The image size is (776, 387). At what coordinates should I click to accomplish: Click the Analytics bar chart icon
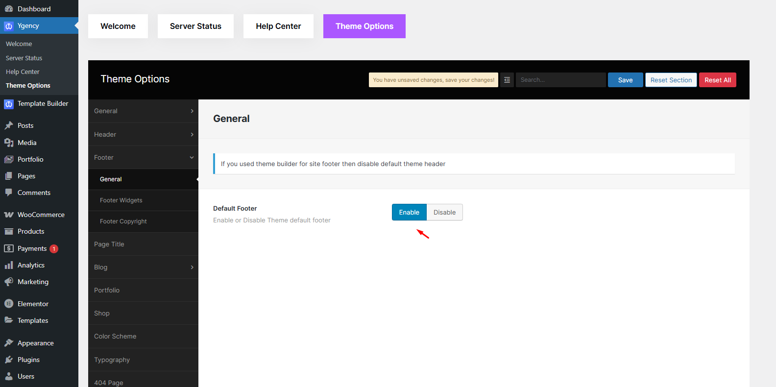click(9, 265)
